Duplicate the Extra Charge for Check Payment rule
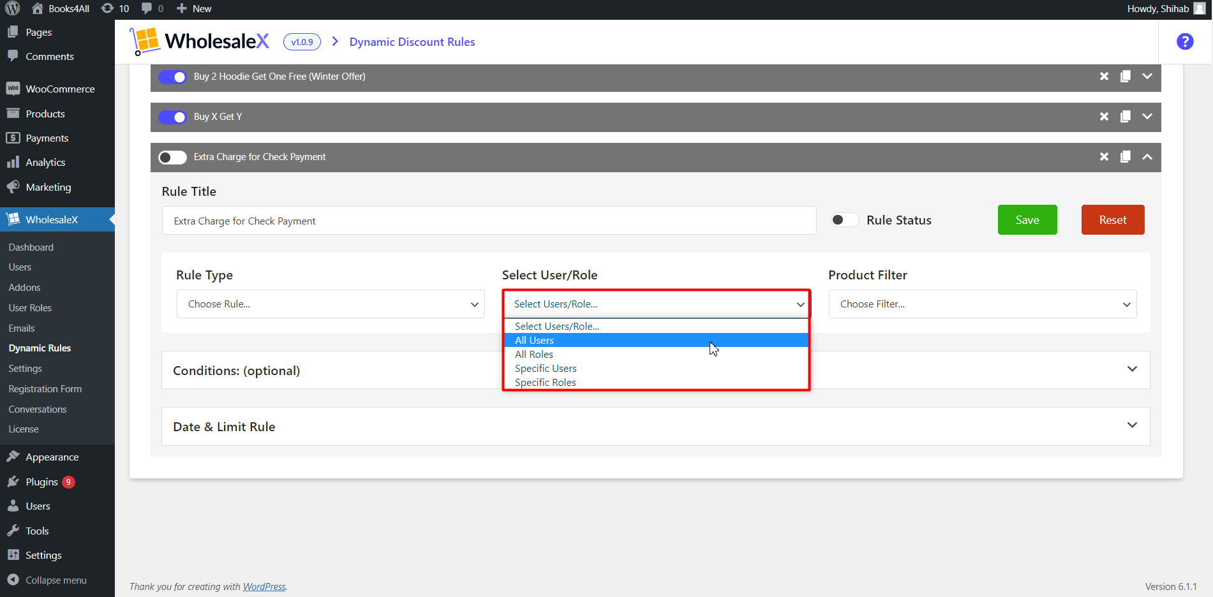The height and width of the screenshot is (597, 1213). pos(1126,157)
